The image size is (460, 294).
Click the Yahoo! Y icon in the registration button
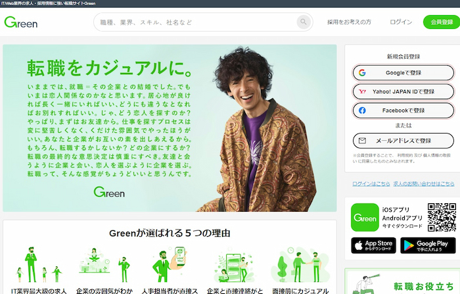coord(362,91)
